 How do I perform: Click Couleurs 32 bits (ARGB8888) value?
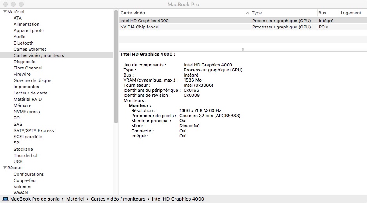tap(210, 116)
